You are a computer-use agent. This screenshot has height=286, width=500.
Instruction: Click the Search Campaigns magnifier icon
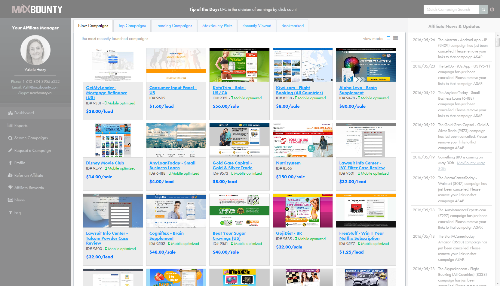(10, 138)
